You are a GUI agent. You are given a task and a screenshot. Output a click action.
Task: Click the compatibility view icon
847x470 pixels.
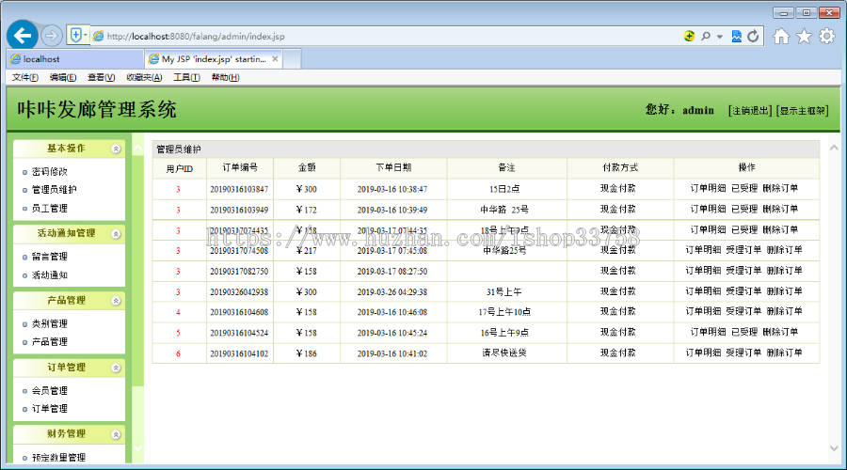tap(736, 36)
